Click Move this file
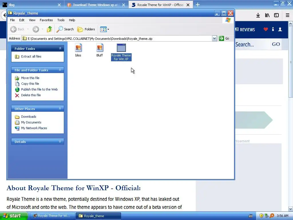Image resolution: width=293 pixels, height=220 pixels. point(30,78)
